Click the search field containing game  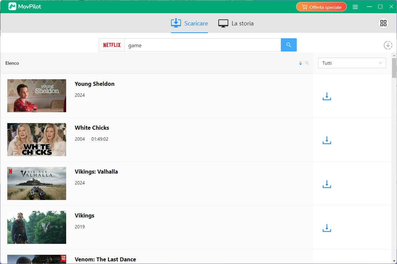pos(202,45)
